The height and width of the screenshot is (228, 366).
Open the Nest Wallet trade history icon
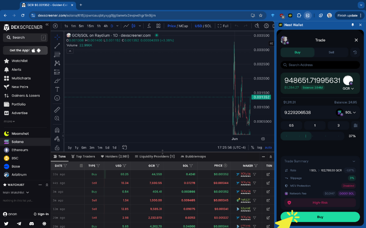[355, 52]
